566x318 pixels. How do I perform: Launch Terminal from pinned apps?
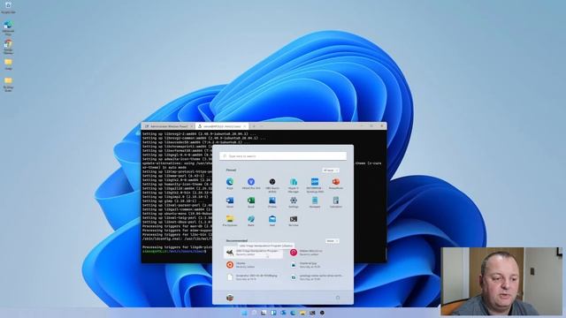(294, 220)
